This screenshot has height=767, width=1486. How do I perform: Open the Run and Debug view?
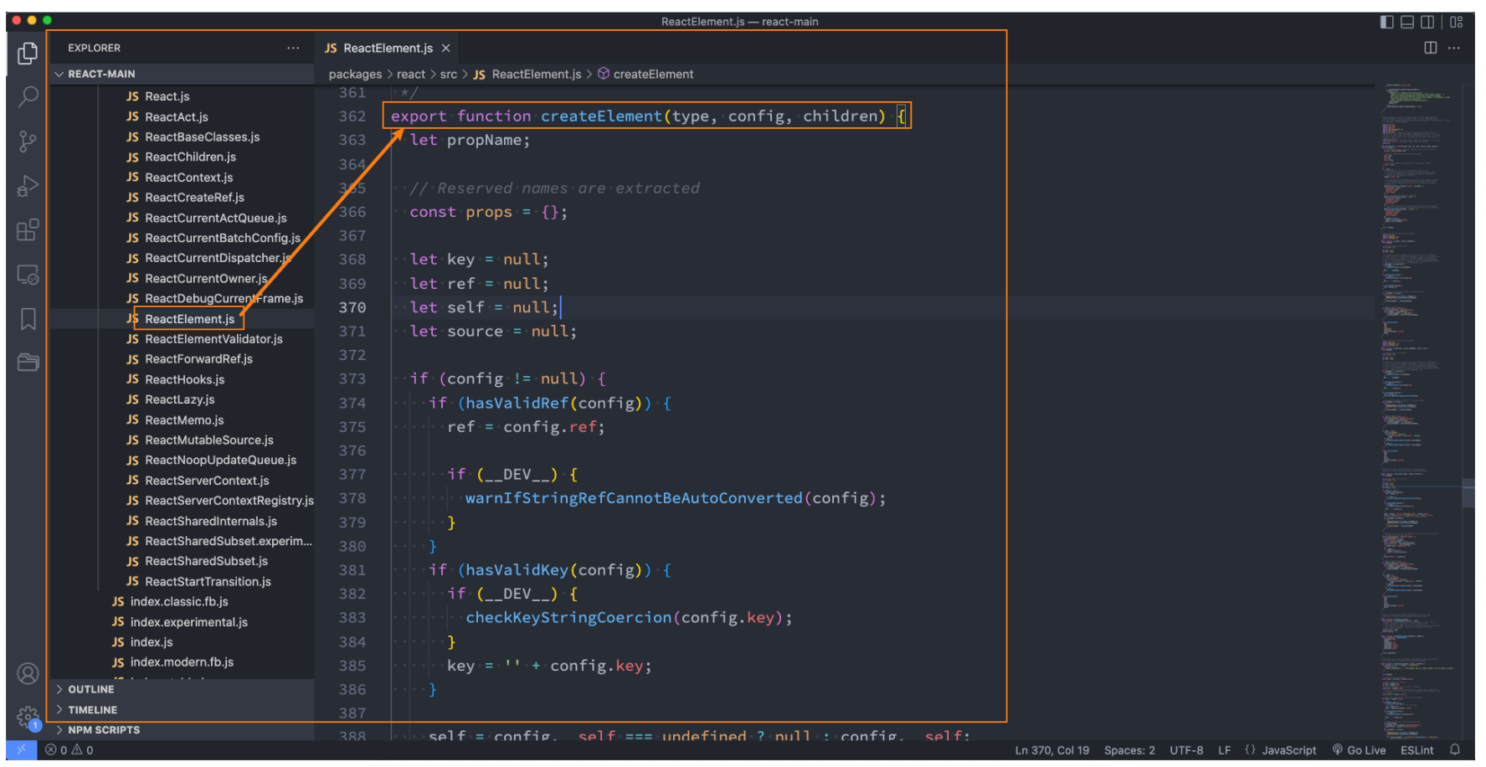(x=28, y=186)
